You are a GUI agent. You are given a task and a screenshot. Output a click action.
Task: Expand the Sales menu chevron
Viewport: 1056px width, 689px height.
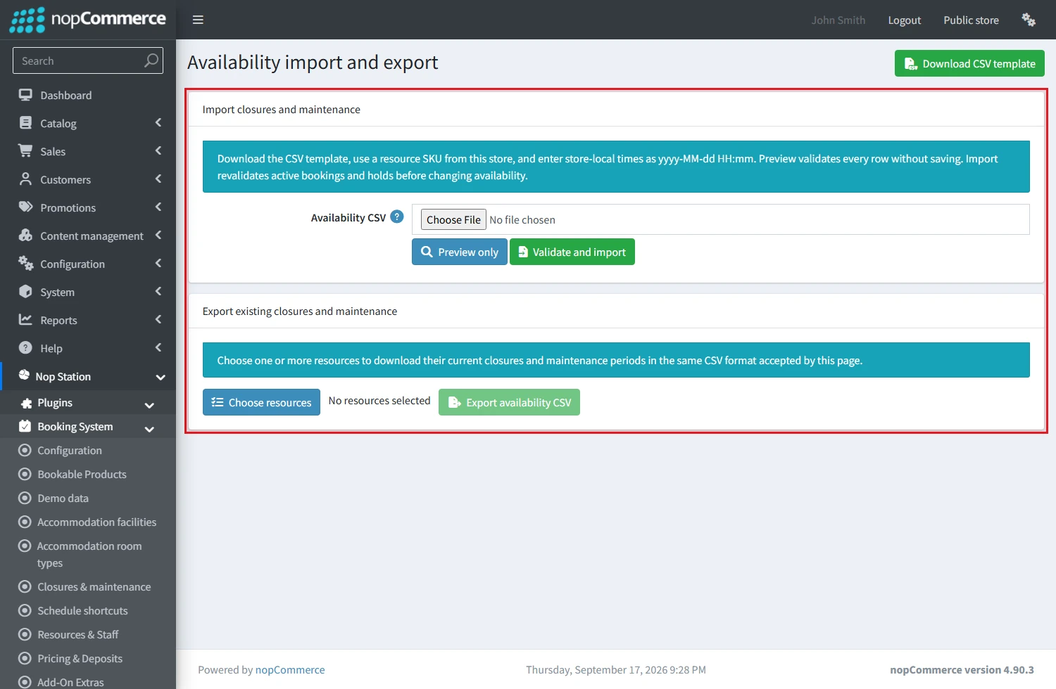[x=158, y=150]
